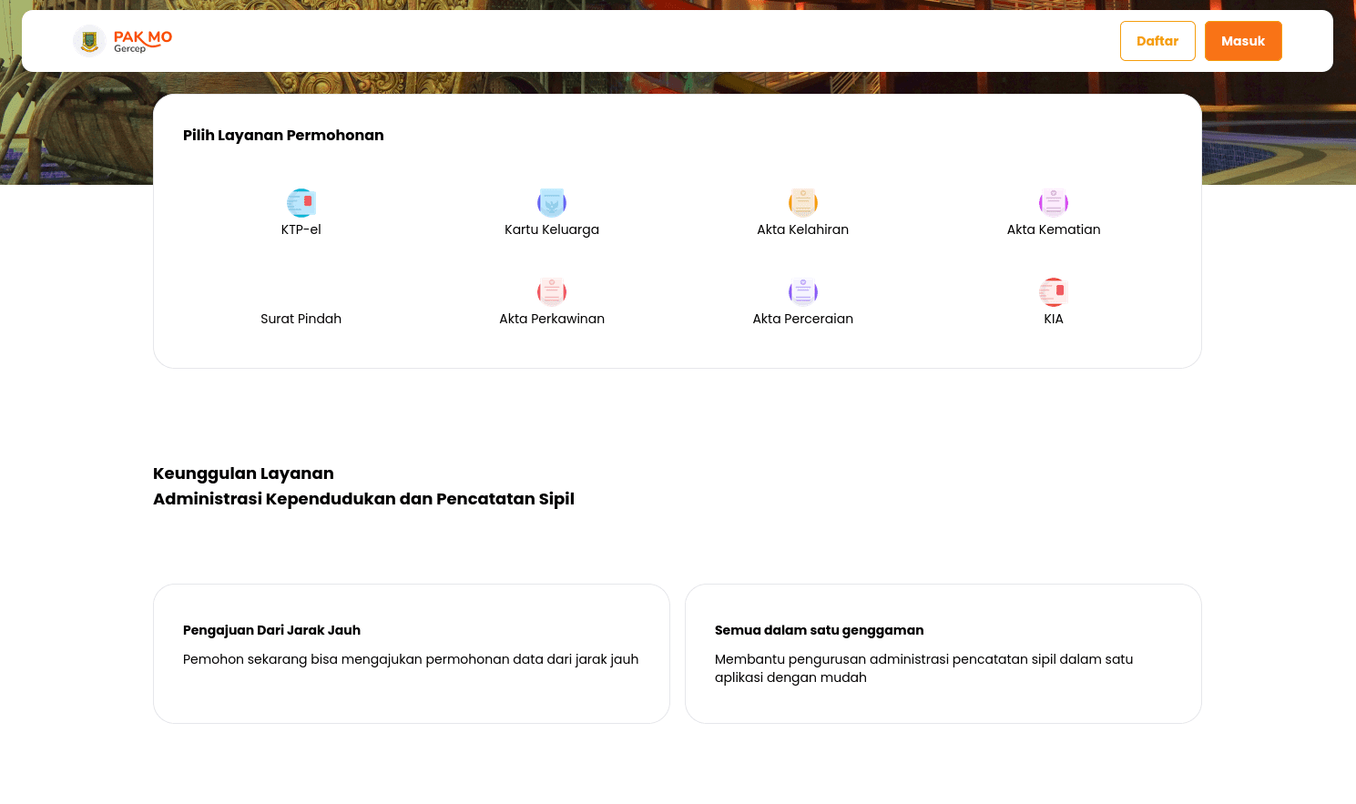
Task: Click the Semua dalam satu genggaman card
Action: coord(943,653)
